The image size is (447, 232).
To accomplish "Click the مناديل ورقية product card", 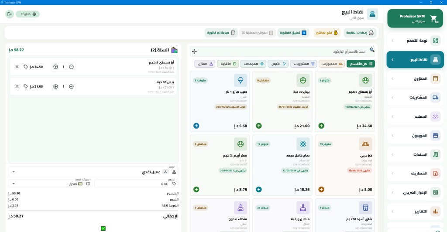I will [282, 215].
